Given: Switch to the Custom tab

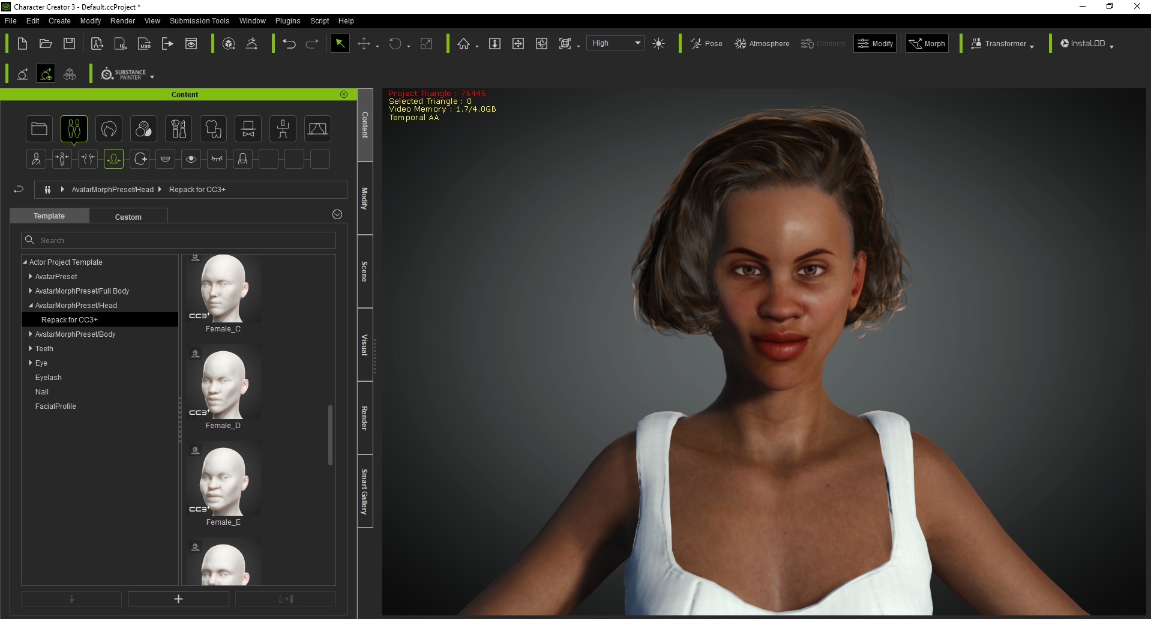Looking at the screenshot, I should pos(128,217).
